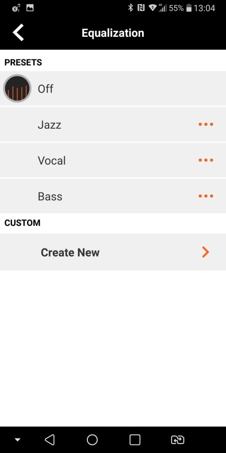Select the Off equalizer preset
This screenshot has width=226, height=453.
pyautogui.click(x=113, y=89)
